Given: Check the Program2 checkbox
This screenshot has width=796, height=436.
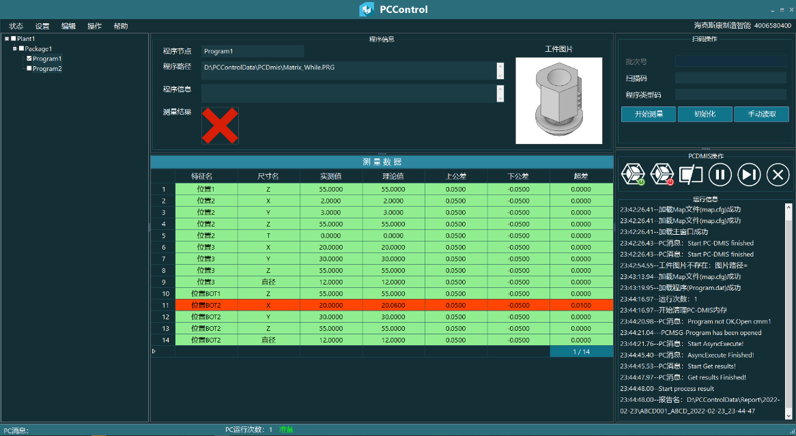Looking at the screenshot, I should click(x=29, y=68).
